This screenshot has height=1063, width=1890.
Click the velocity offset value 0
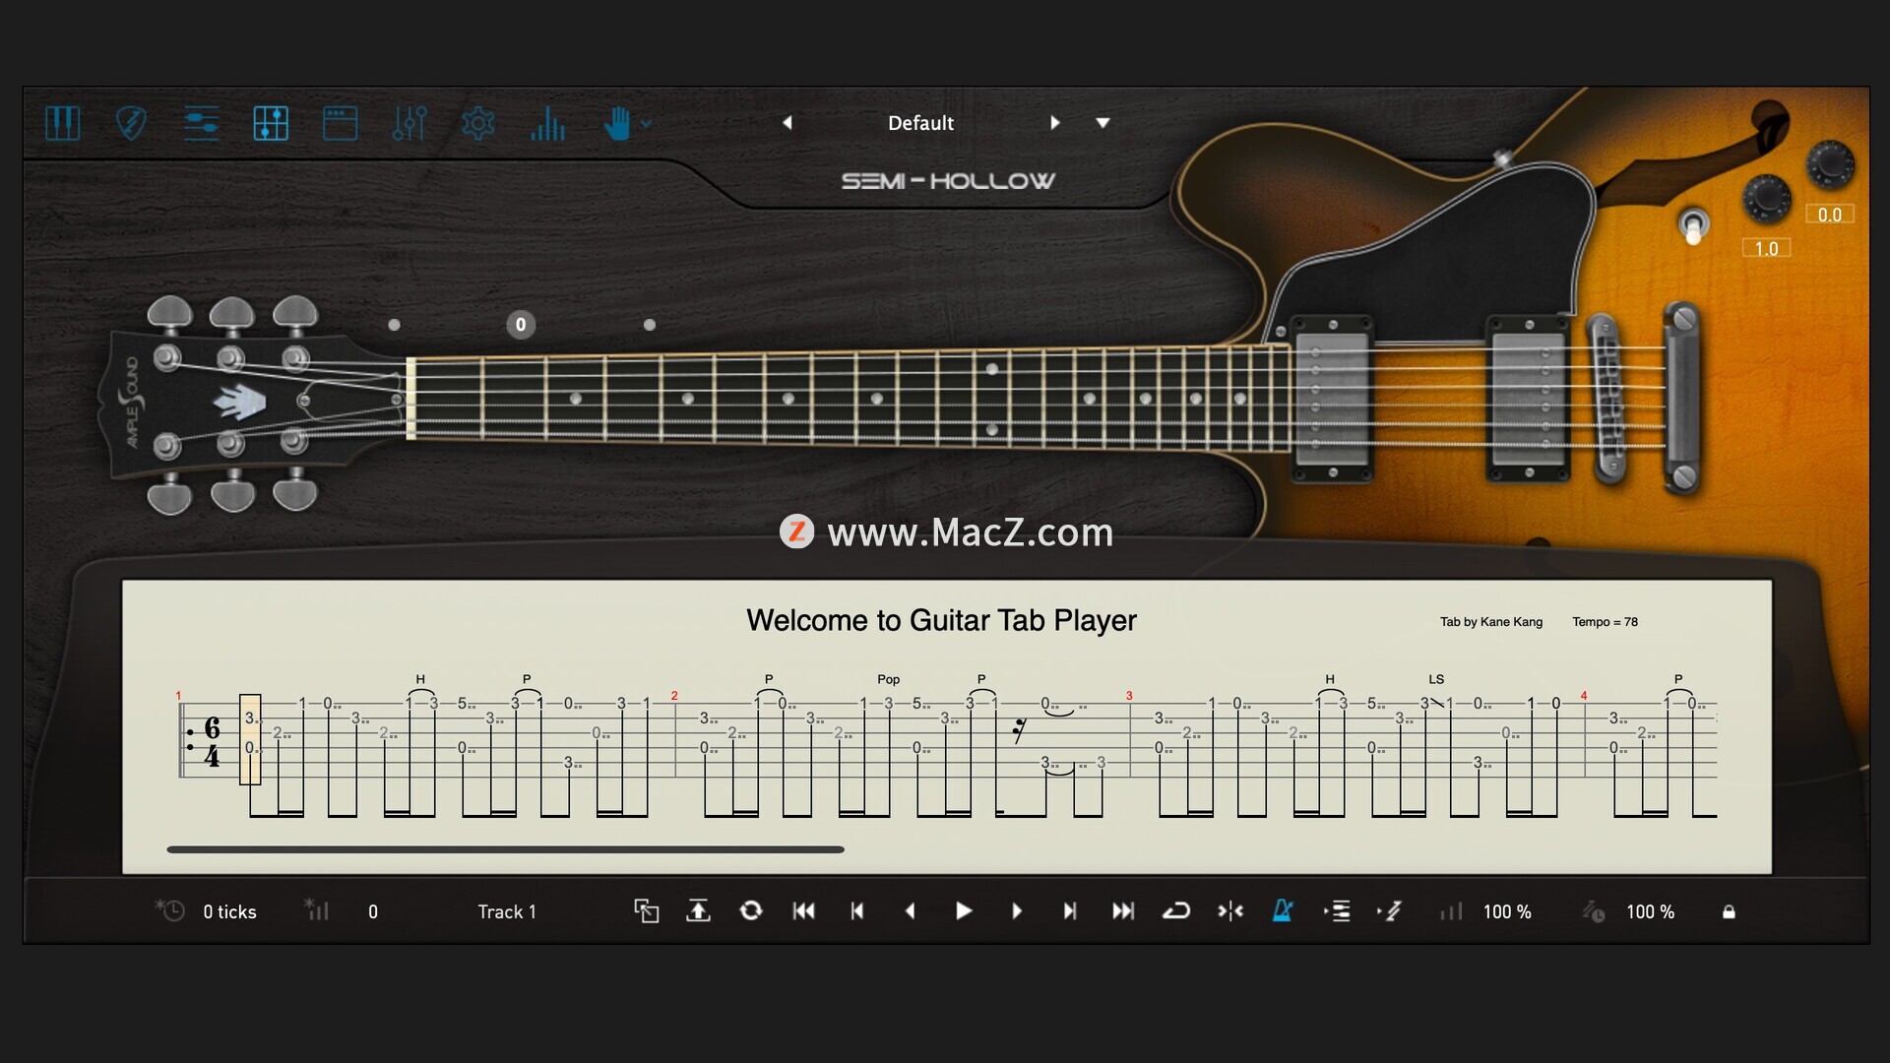coord(373,912)
